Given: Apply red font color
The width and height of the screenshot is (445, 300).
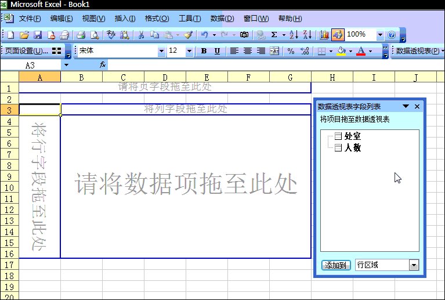Looking at the screenshot, I should tap(361, 51).
